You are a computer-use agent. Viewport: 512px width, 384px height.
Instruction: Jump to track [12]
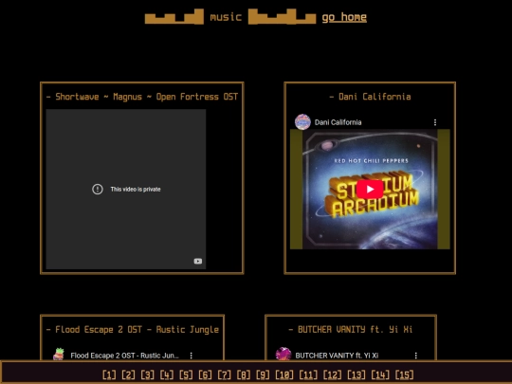coord(333,375)
